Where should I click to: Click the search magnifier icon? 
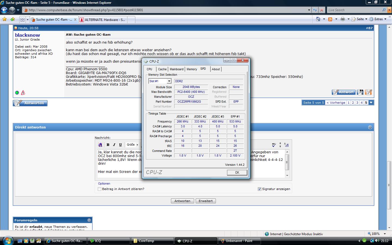384,10
